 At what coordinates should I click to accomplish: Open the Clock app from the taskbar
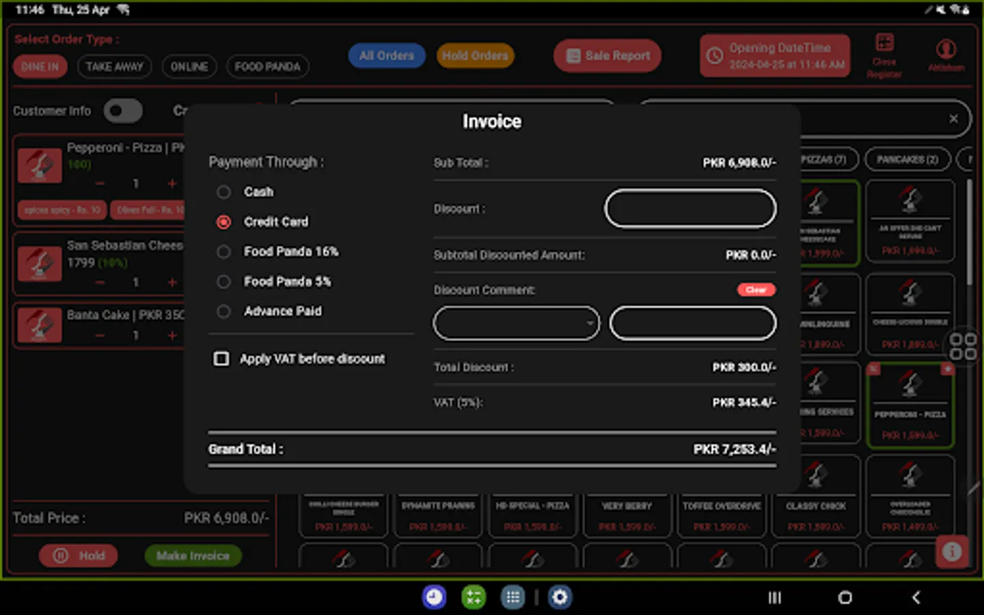pyautogui.click(x=433, y=597)
